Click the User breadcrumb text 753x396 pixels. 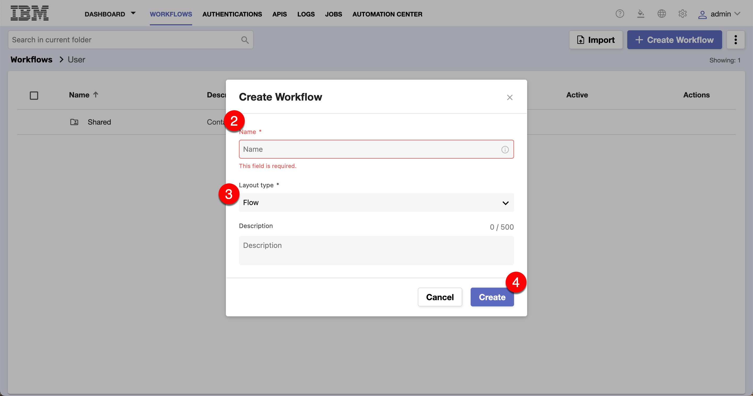[x=76, y=60]
